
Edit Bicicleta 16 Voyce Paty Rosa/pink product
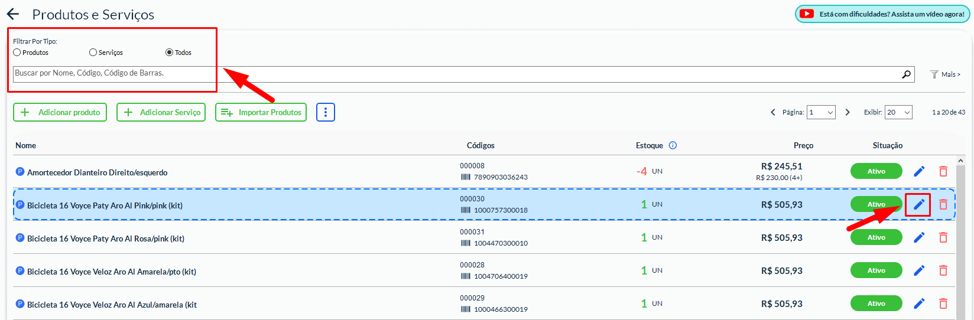pyautogui.click(x=919, y=238)
